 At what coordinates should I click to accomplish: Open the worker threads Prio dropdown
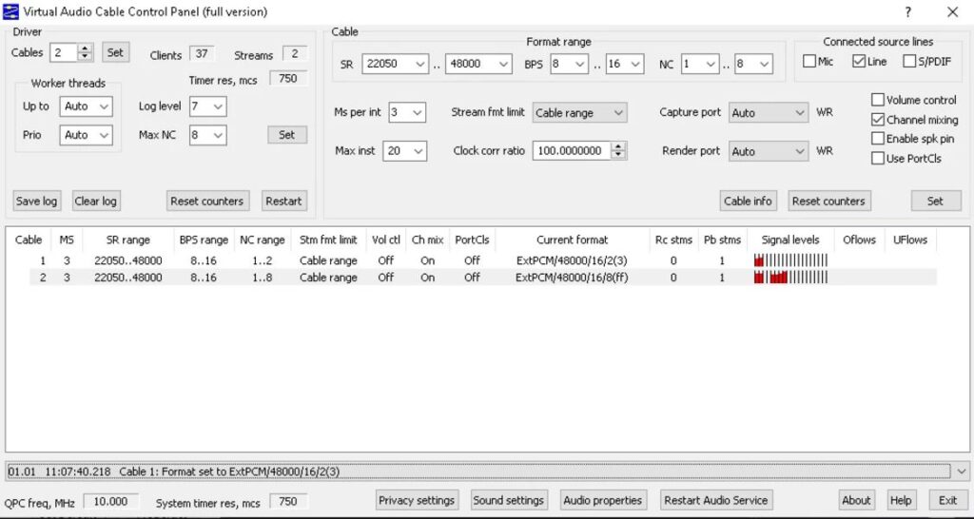tap(86, 135)
